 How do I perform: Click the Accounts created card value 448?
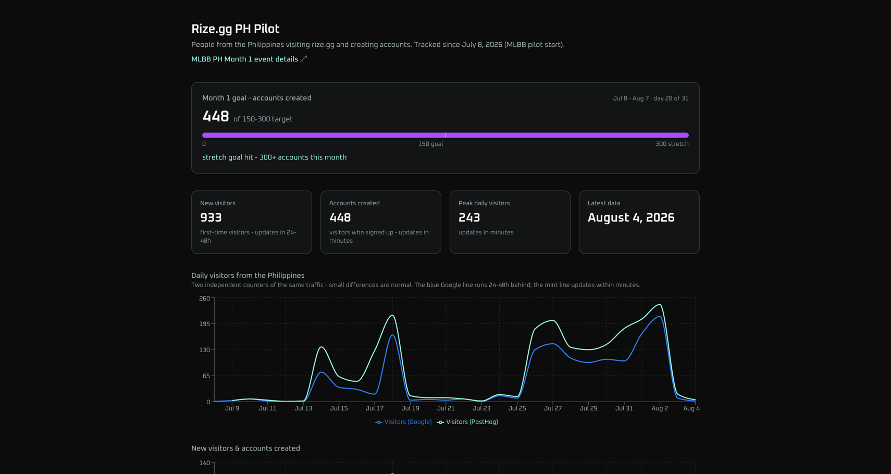(x=340, y=218)
